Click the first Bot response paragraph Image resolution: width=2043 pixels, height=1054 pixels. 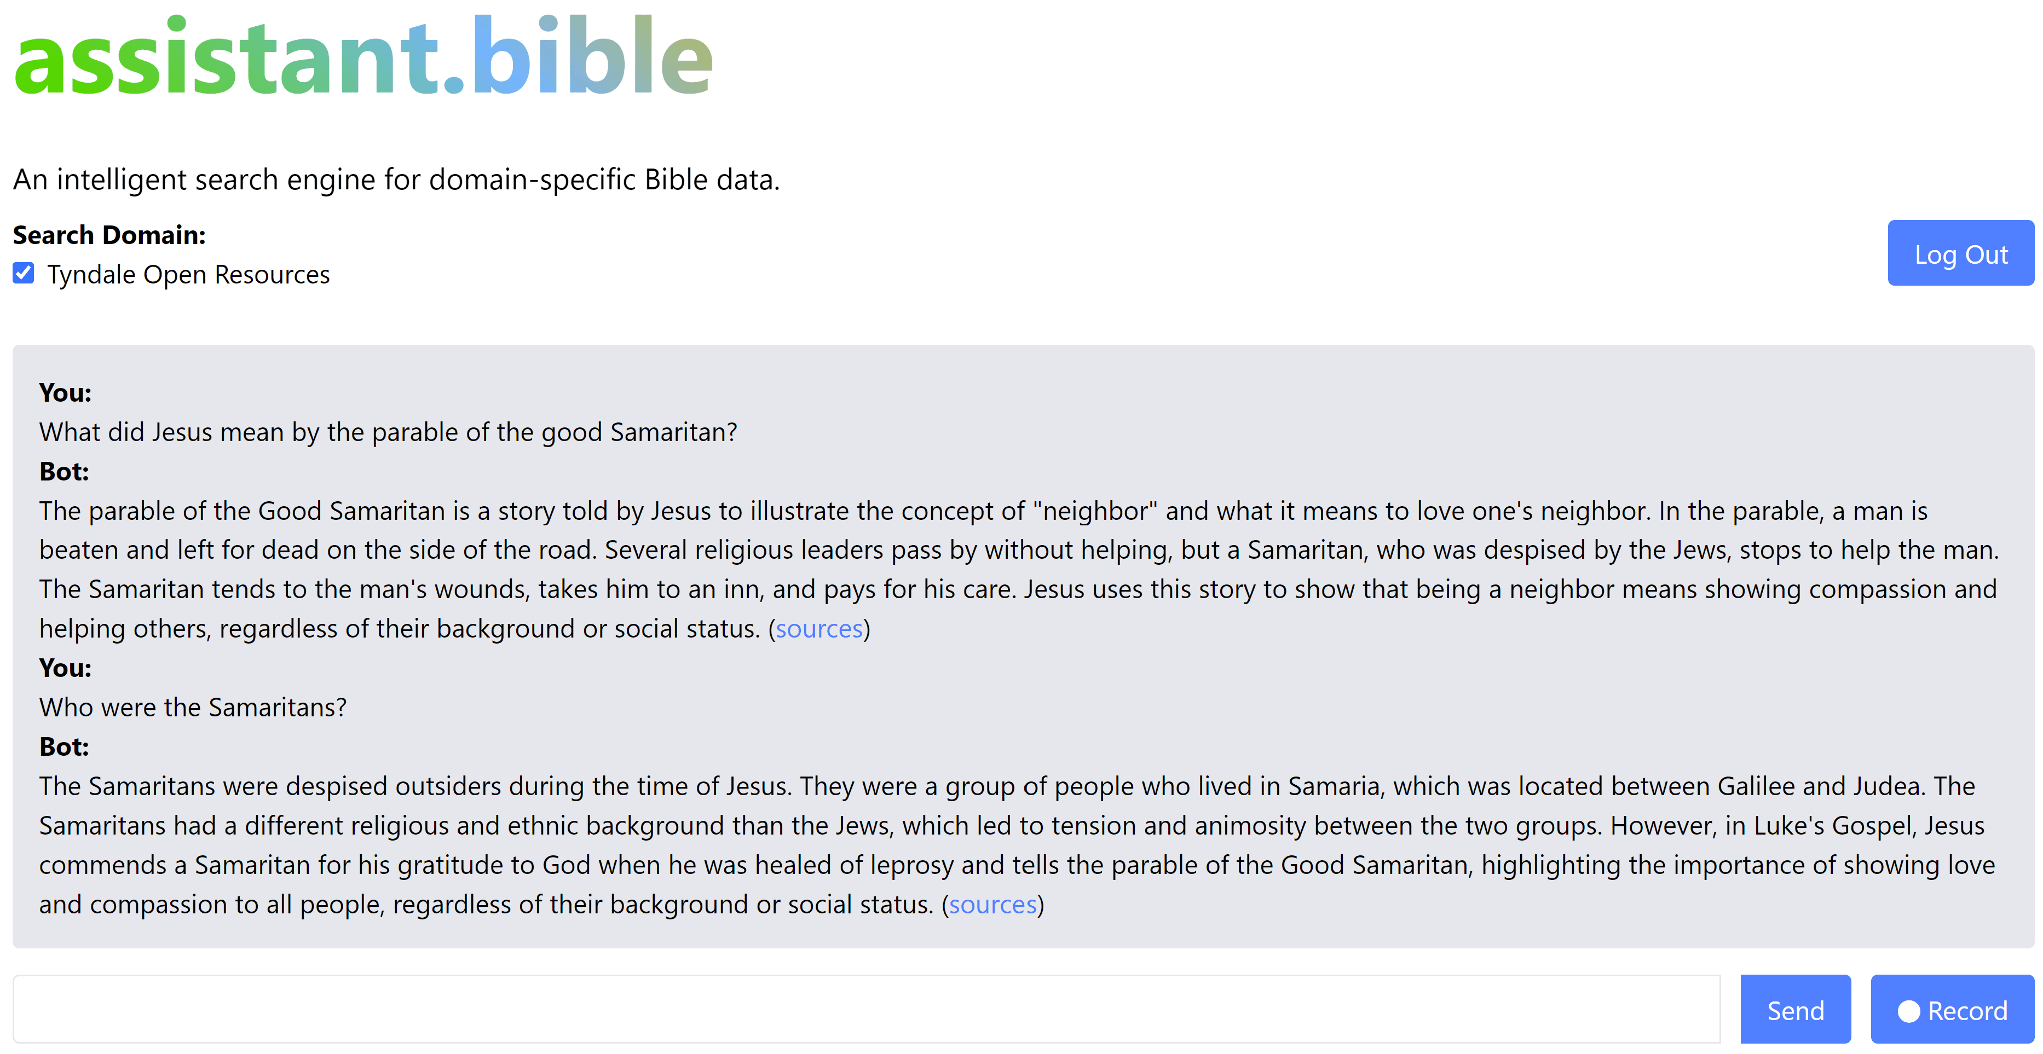point(952,569)
